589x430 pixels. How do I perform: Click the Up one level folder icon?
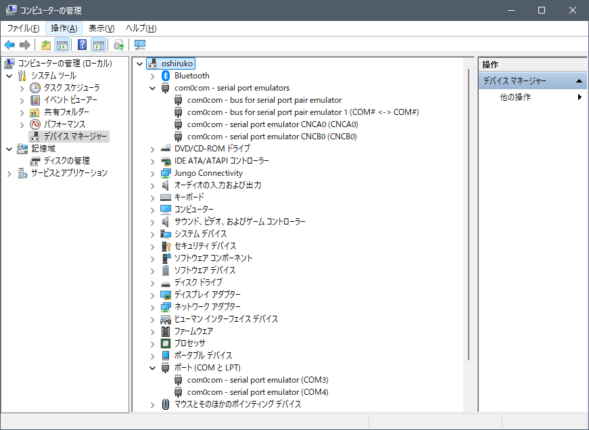tap(45, 45)
